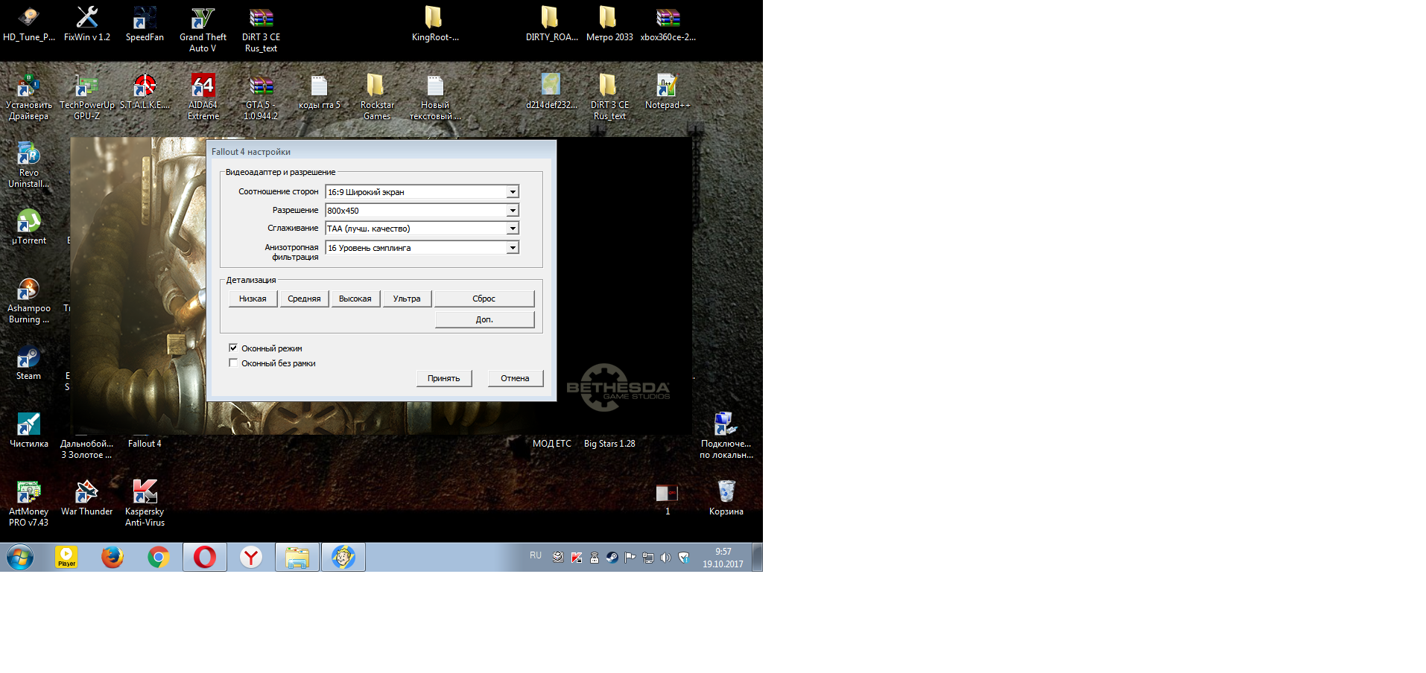The height and width of the screenshot is (673, 1426).
Task: Select the SpeedFan desktop shortcut
Action: point(145,24)
